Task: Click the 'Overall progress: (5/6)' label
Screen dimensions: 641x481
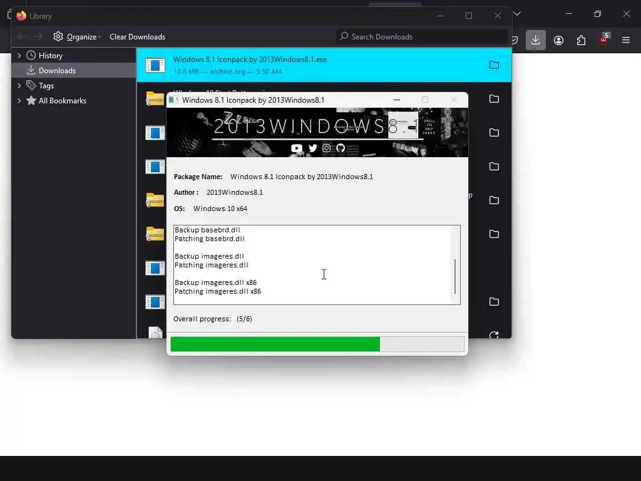Action: [213, 319]
